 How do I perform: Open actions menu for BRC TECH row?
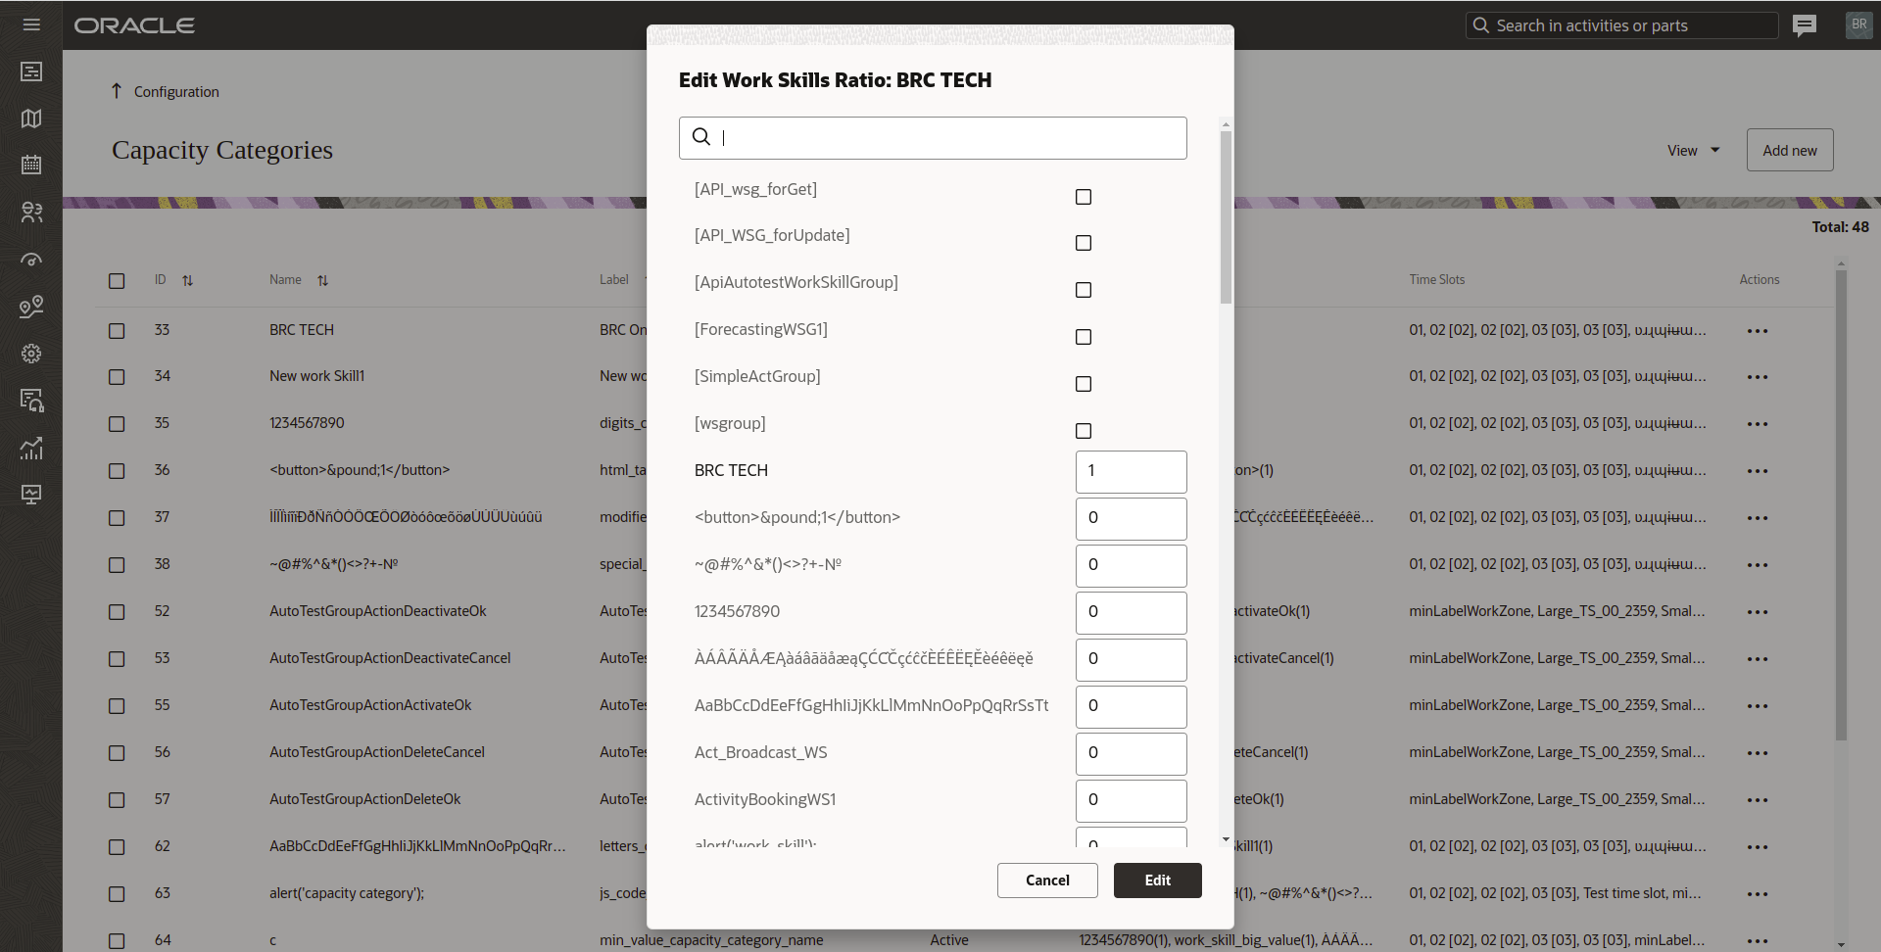[x=1758, y=331]
